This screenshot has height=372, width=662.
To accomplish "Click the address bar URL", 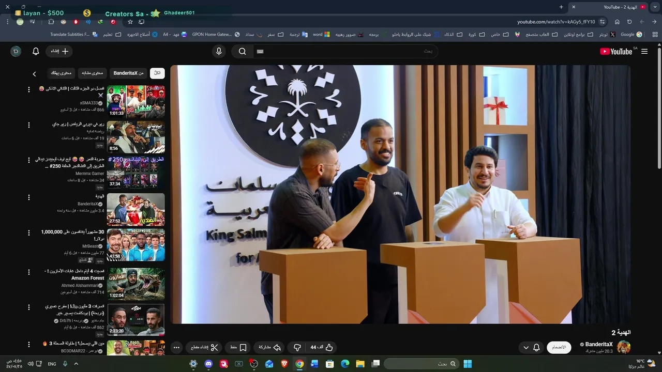I will (556, 22).
